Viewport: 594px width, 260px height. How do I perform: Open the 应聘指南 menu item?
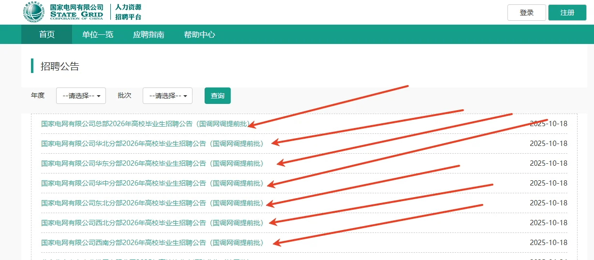pyautogui.click(x=148, y=34)
